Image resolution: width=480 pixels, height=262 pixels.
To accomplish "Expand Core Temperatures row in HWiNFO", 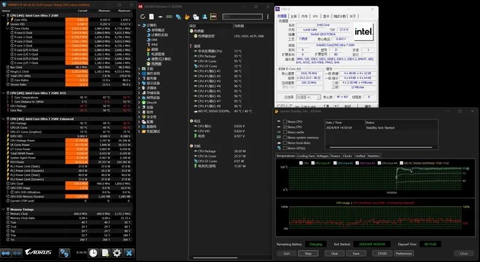I will point(8,98).
